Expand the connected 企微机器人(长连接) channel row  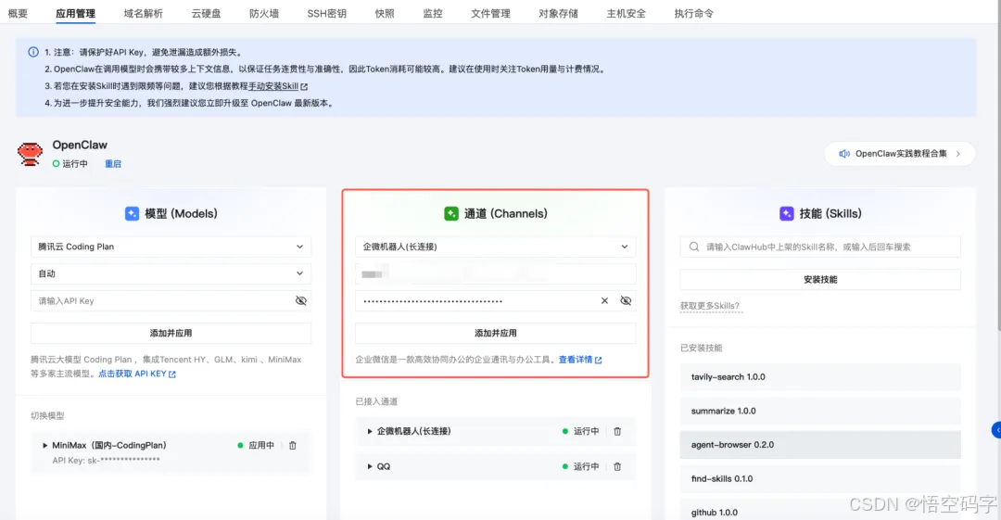pyautogui.click(x=370, y=431)
